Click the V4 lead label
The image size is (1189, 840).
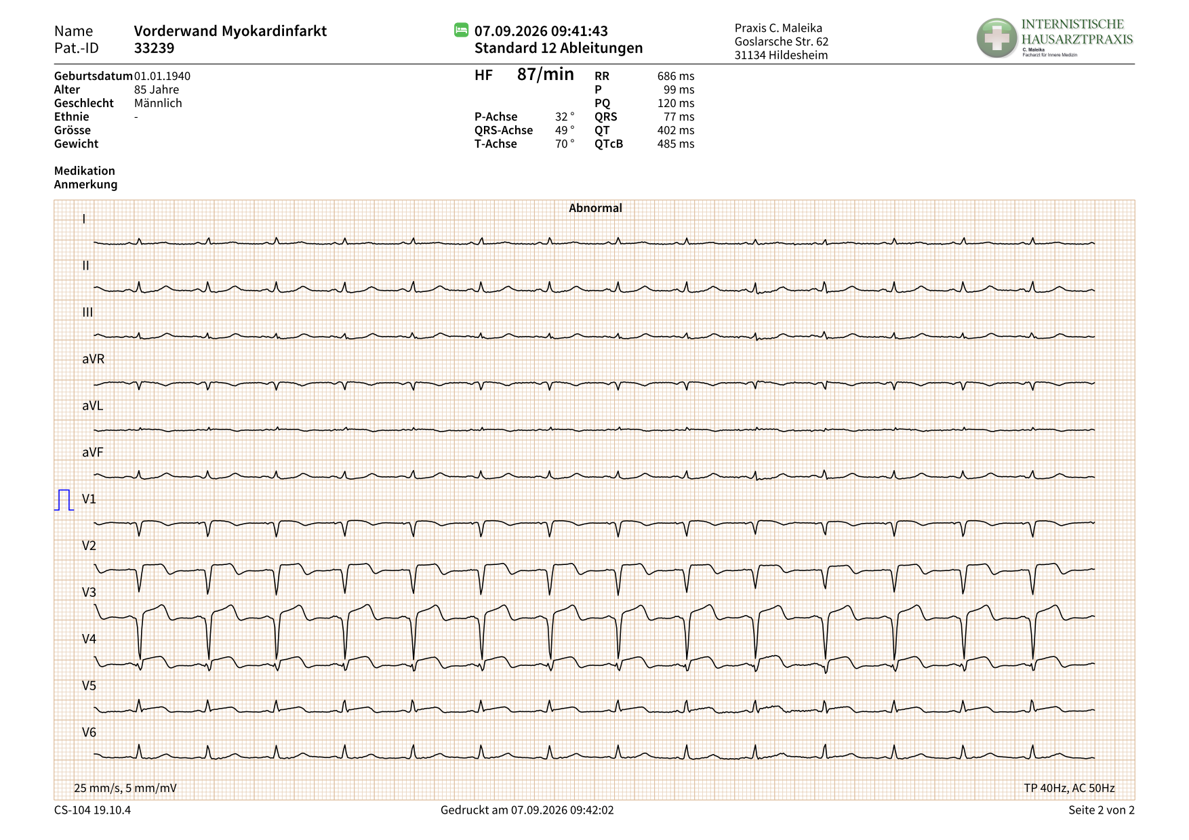point(89,639)
